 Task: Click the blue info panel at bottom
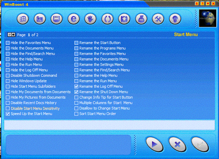coord(68,145)
